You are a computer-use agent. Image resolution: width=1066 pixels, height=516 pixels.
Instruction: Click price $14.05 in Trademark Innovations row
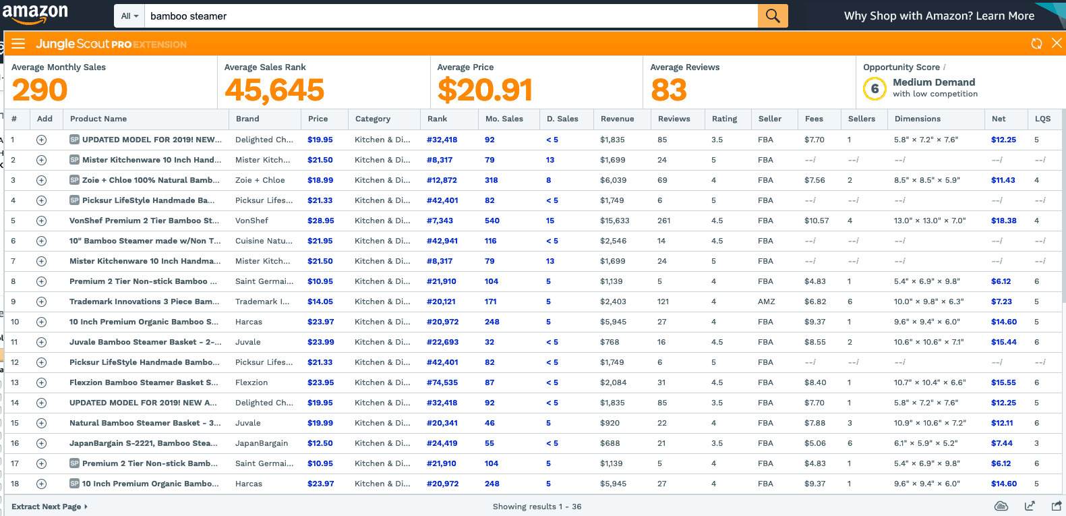[x=320, y=302]
